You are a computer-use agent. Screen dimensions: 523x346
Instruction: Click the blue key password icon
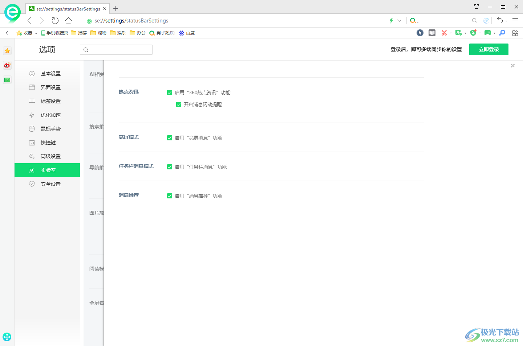(502, 33)
